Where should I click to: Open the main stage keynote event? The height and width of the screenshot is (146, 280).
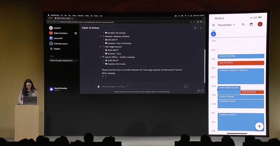point(229,90)
